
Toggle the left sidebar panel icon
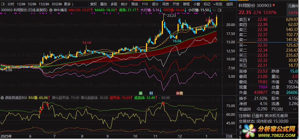click(3, 4)
